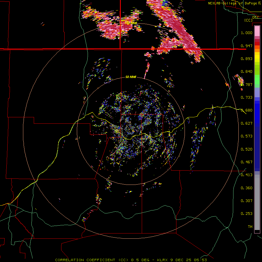This screenshot has width=262, height=262.
Task: Pick the gray band of the color bar
Action: 257,202
